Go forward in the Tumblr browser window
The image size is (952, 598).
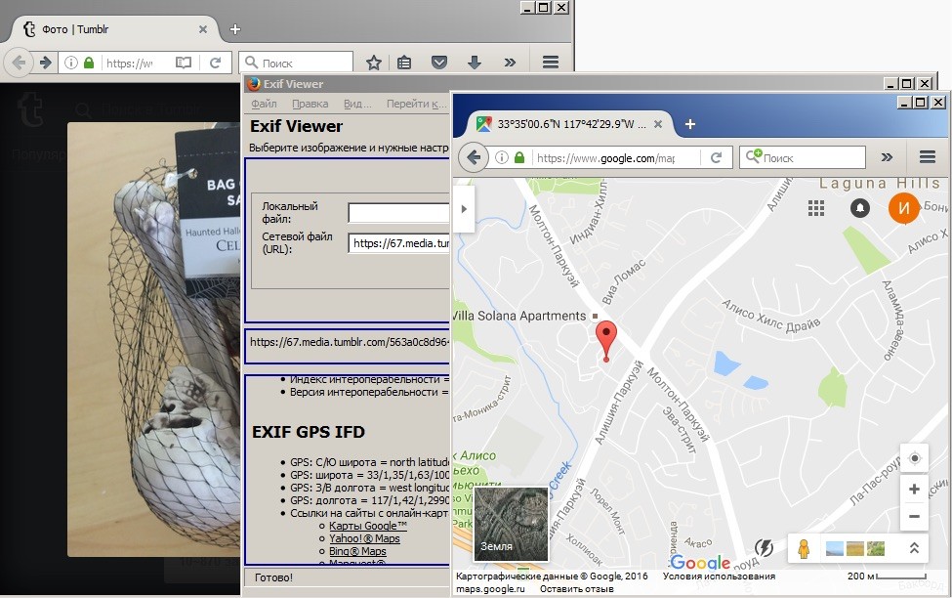click(46, 62)
